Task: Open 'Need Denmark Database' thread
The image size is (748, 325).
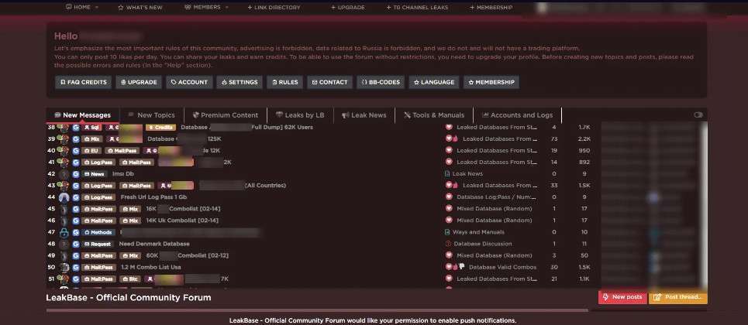Action: 154,244
